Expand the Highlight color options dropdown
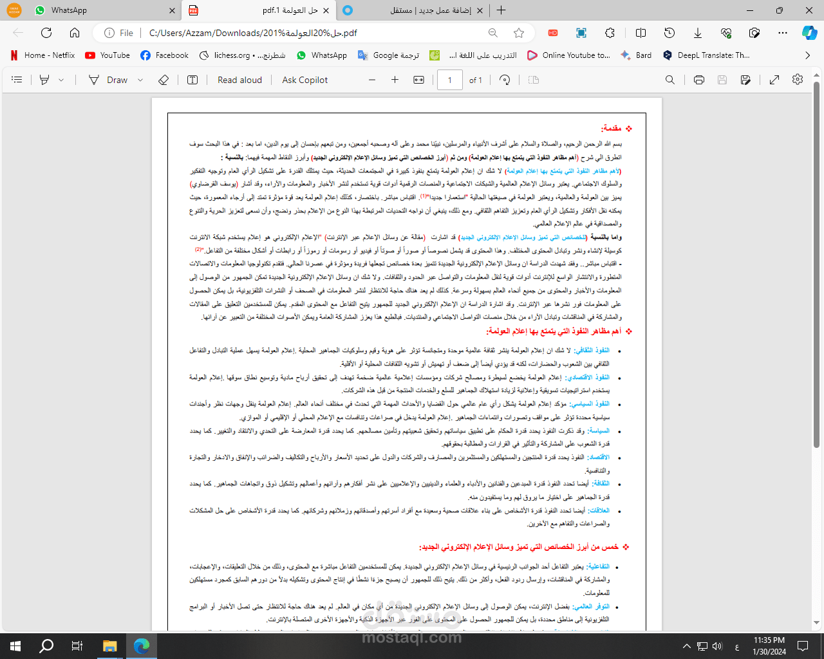 pyautogui.click(x=61, y=80)
